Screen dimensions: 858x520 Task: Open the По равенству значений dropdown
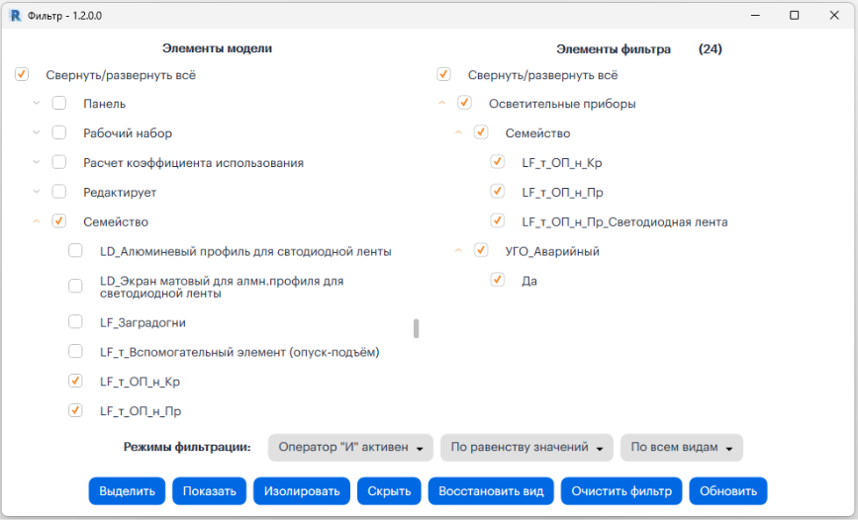tap(526, 448)
